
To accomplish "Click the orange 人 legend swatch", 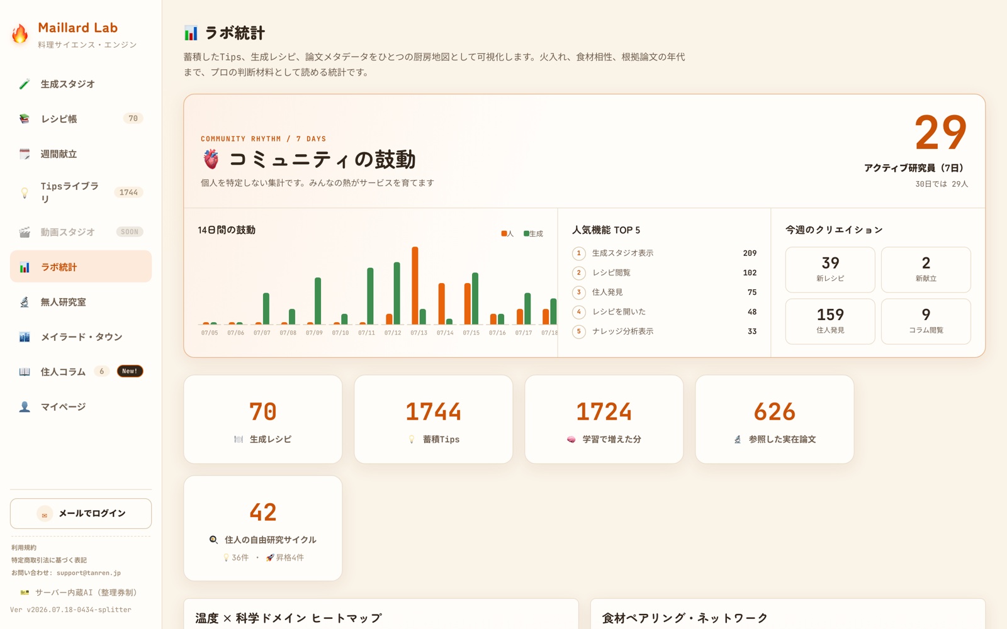I will (x=503, y=234).
